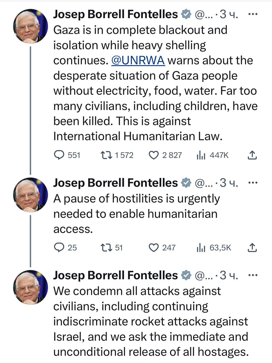Image resolution: width=272 pixels, height=363 pixels.
Task: Reply to the Gaza blackout tweet
Action: coord(59,155)
